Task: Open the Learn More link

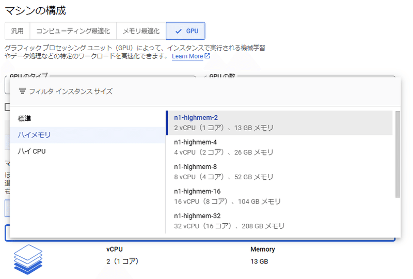Action: pos(187,56)
